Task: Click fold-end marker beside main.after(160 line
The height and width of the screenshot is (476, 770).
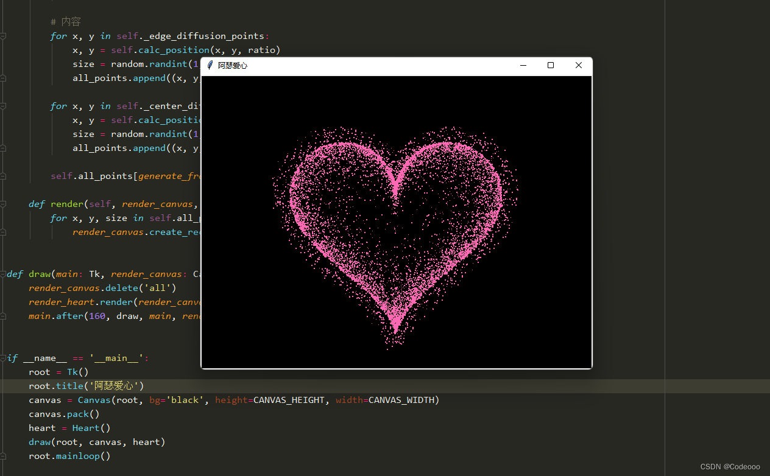Action: click(x=3, y=317)
